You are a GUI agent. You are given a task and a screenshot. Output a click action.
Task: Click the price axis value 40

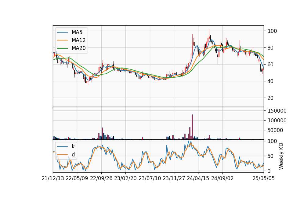tap(271, 81)
